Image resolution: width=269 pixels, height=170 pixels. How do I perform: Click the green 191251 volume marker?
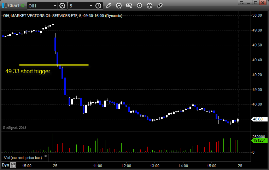pyautogui.click(x=259, y=141)
